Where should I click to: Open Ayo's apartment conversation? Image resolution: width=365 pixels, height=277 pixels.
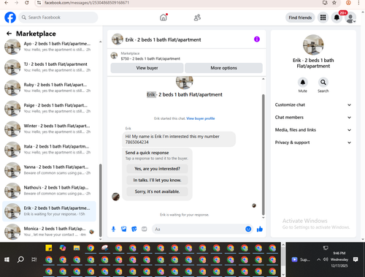click(x=49, y=47)
